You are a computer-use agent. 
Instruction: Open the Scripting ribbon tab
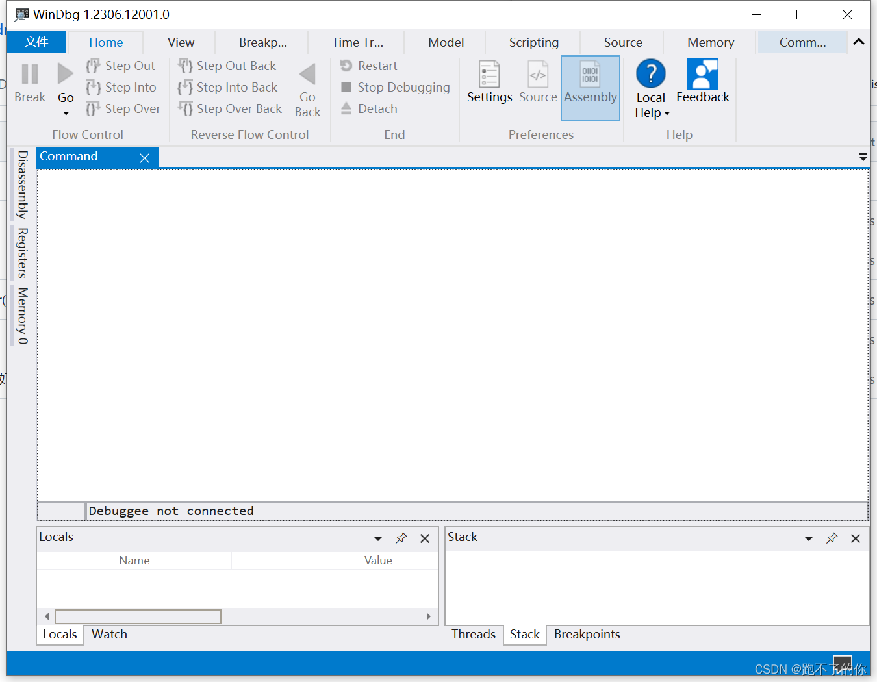534,42
